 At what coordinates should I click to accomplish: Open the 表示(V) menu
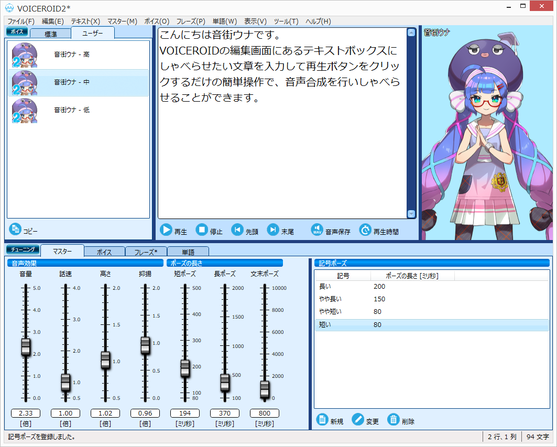click(x=255, y=21)
